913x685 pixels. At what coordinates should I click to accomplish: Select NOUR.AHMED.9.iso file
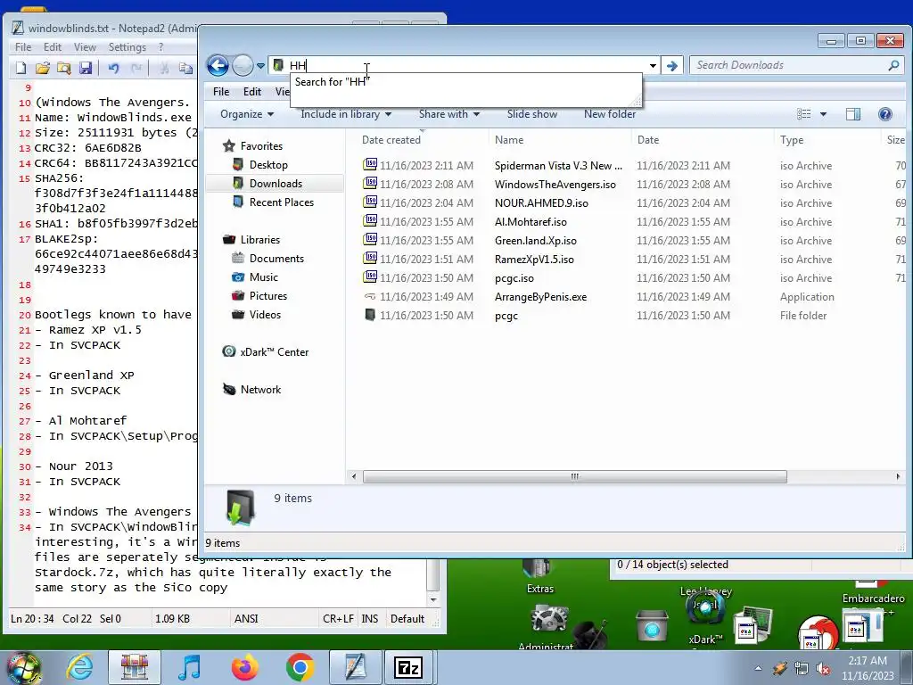pos(541,203)
